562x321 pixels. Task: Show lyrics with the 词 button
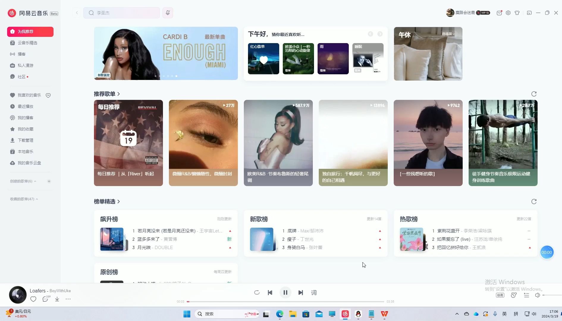pyautogui.click(x=314, y=293)
